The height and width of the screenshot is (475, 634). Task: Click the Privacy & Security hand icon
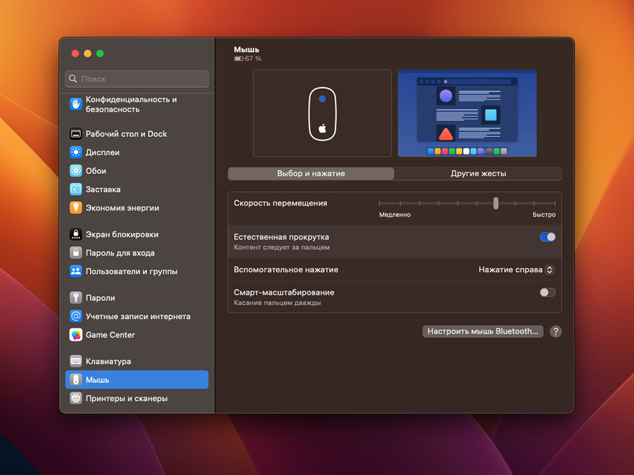pyautogui.click(x=76, y=104)
